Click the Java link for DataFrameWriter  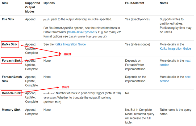pyautogui.click(x=79, y=32)
